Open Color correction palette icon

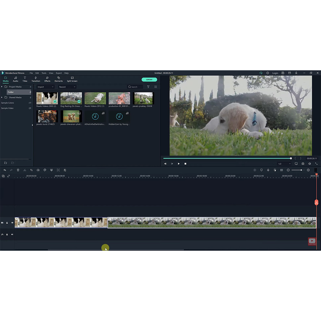(45, 170)
